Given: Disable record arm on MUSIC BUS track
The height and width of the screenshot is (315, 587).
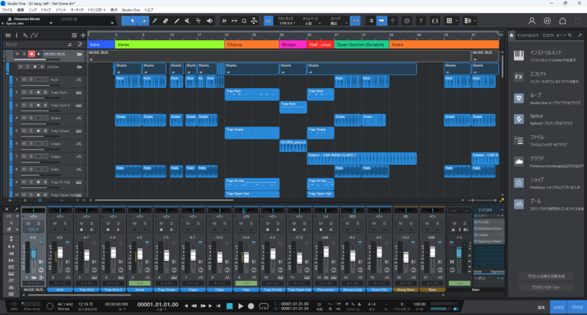Looking at the screenshot, I should pos(32,54).
